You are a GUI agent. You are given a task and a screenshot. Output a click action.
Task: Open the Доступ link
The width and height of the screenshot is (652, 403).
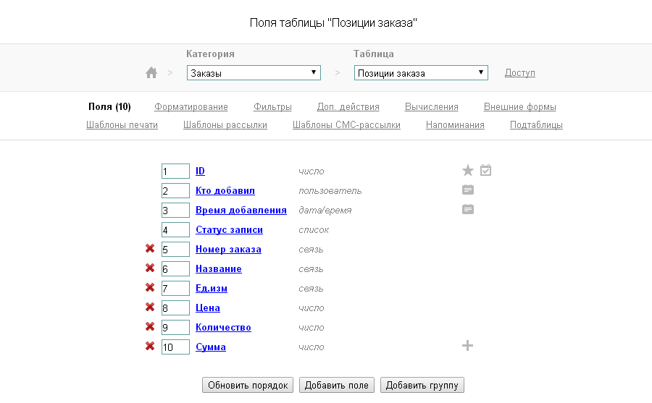(520, 73)
